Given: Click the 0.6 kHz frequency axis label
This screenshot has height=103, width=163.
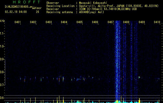Looking at the screenshot, I should [x=2, y=98].
